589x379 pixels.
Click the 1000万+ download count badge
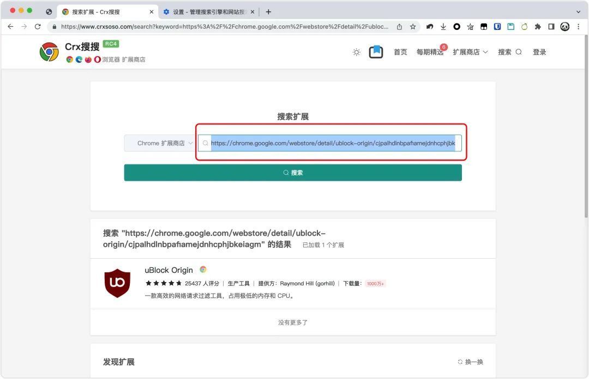click(x=375, y=284)
